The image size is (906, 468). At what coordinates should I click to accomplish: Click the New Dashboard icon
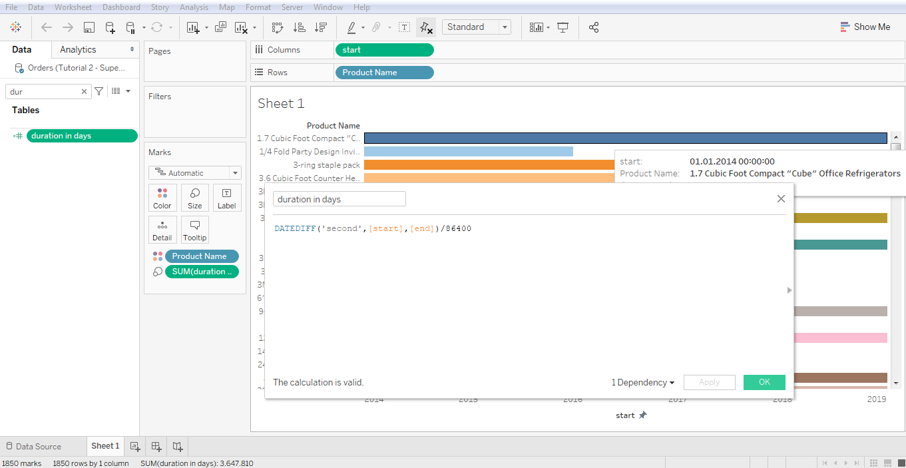click(156, 446)
